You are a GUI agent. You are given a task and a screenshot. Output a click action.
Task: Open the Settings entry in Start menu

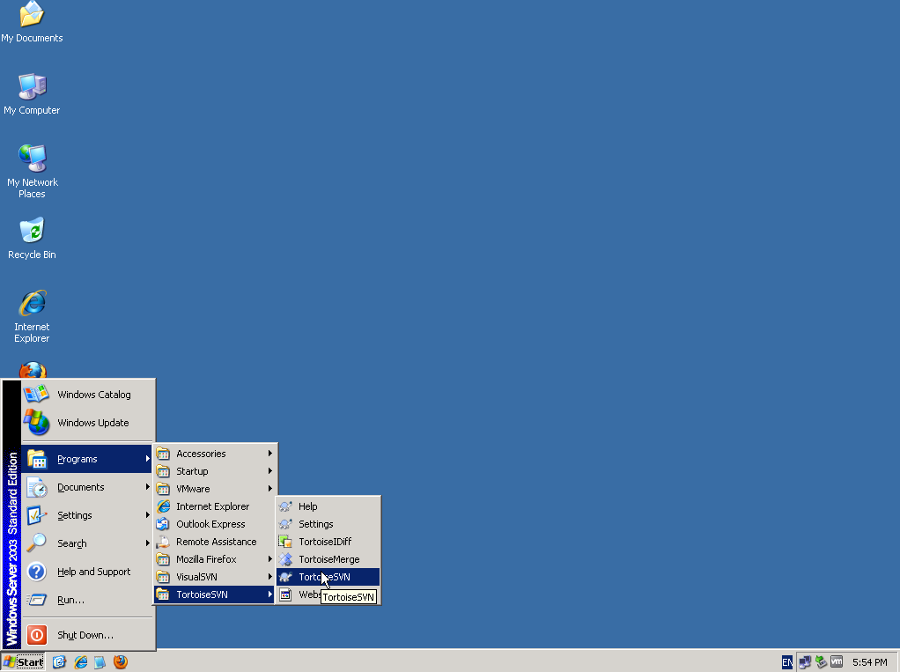(x=86, y=514)
